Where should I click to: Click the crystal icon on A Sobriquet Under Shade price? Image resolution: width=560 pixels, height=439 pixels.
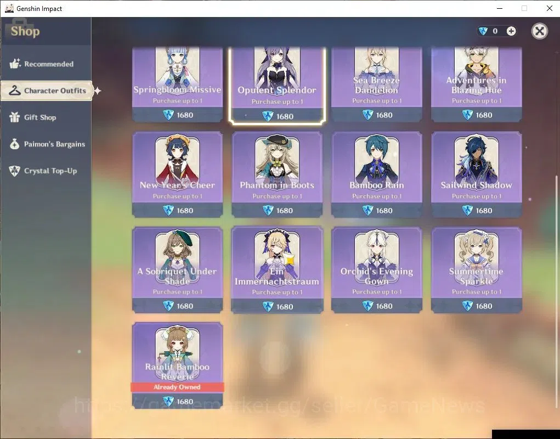click(168, 306)
